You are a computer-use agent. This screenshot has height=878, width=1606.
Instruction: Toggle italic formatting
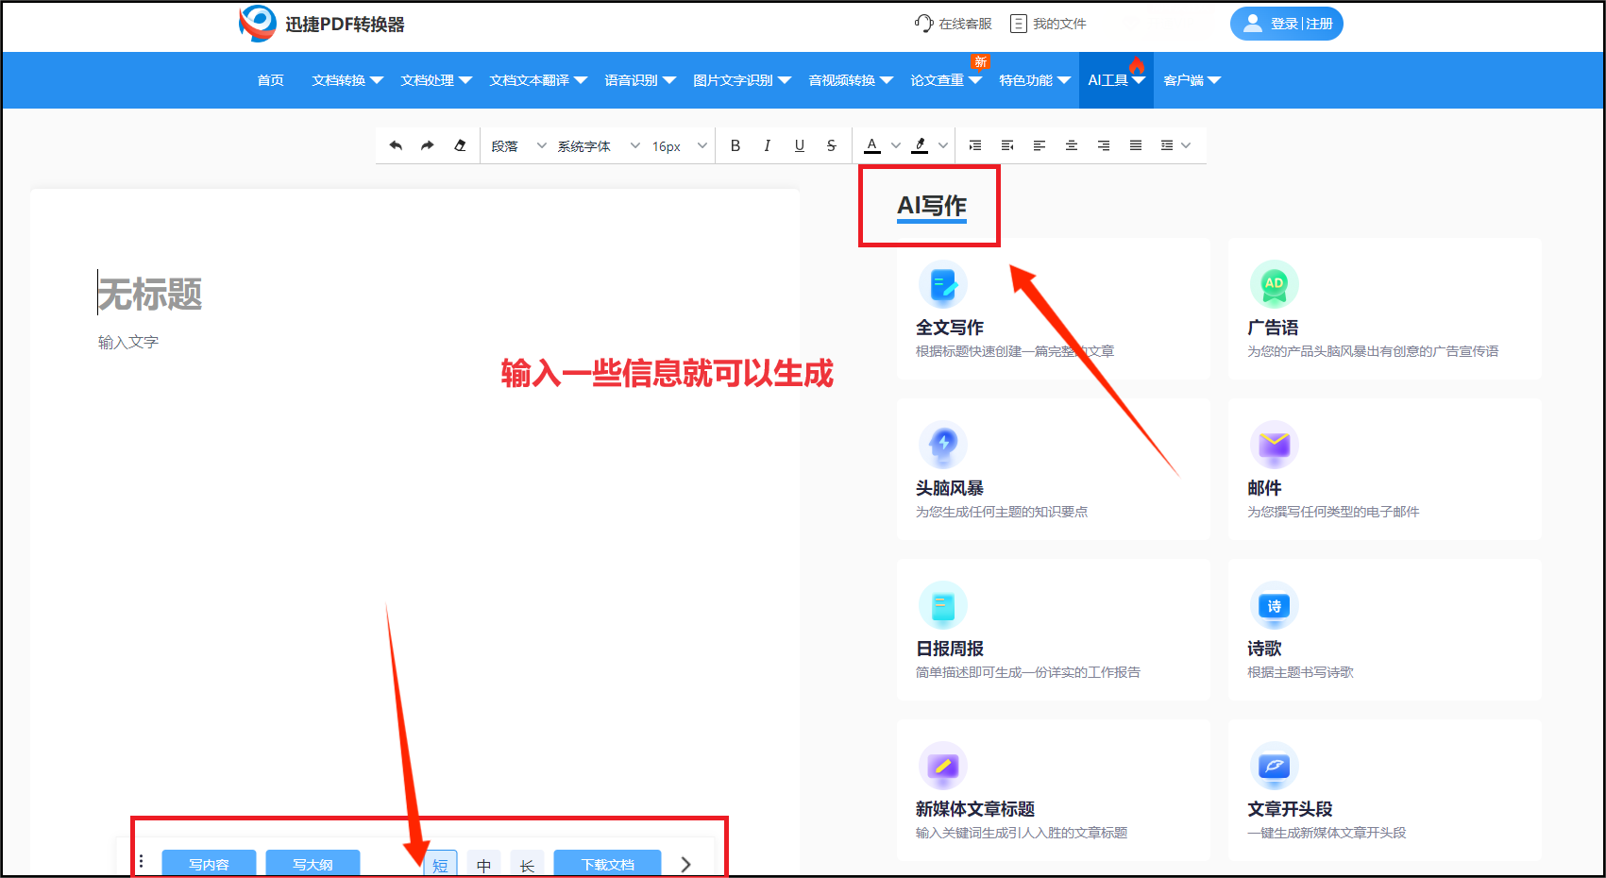768,144
